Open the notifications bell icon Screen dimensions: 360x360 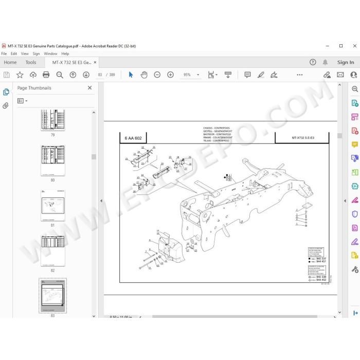pyautogui.click(x=325, y=62)
